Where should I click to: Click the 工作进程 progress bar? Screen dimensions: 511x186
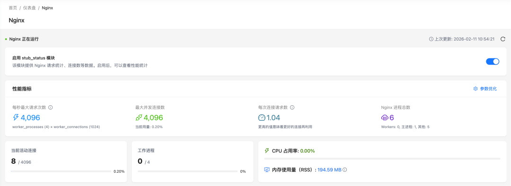click(x=187, y=171)
